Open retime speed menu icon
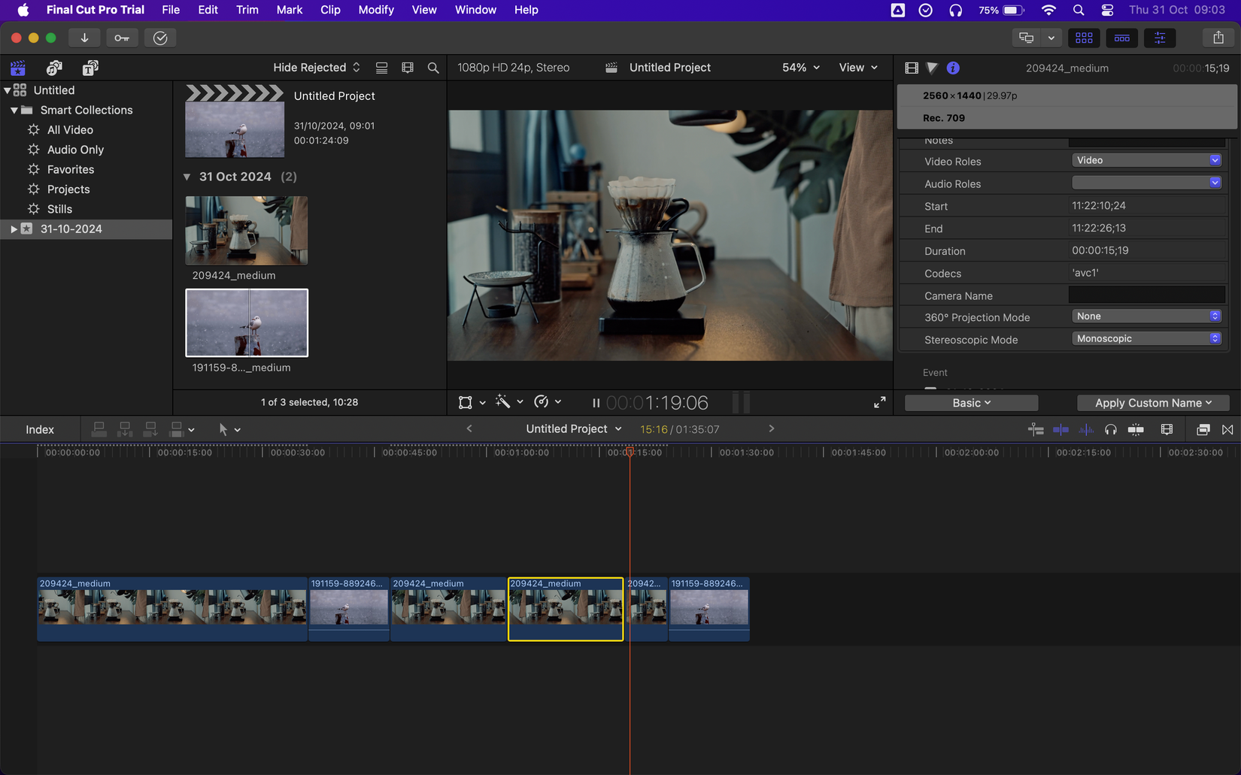The width and height of the screenshot is (1241, 775). [547, 402]
